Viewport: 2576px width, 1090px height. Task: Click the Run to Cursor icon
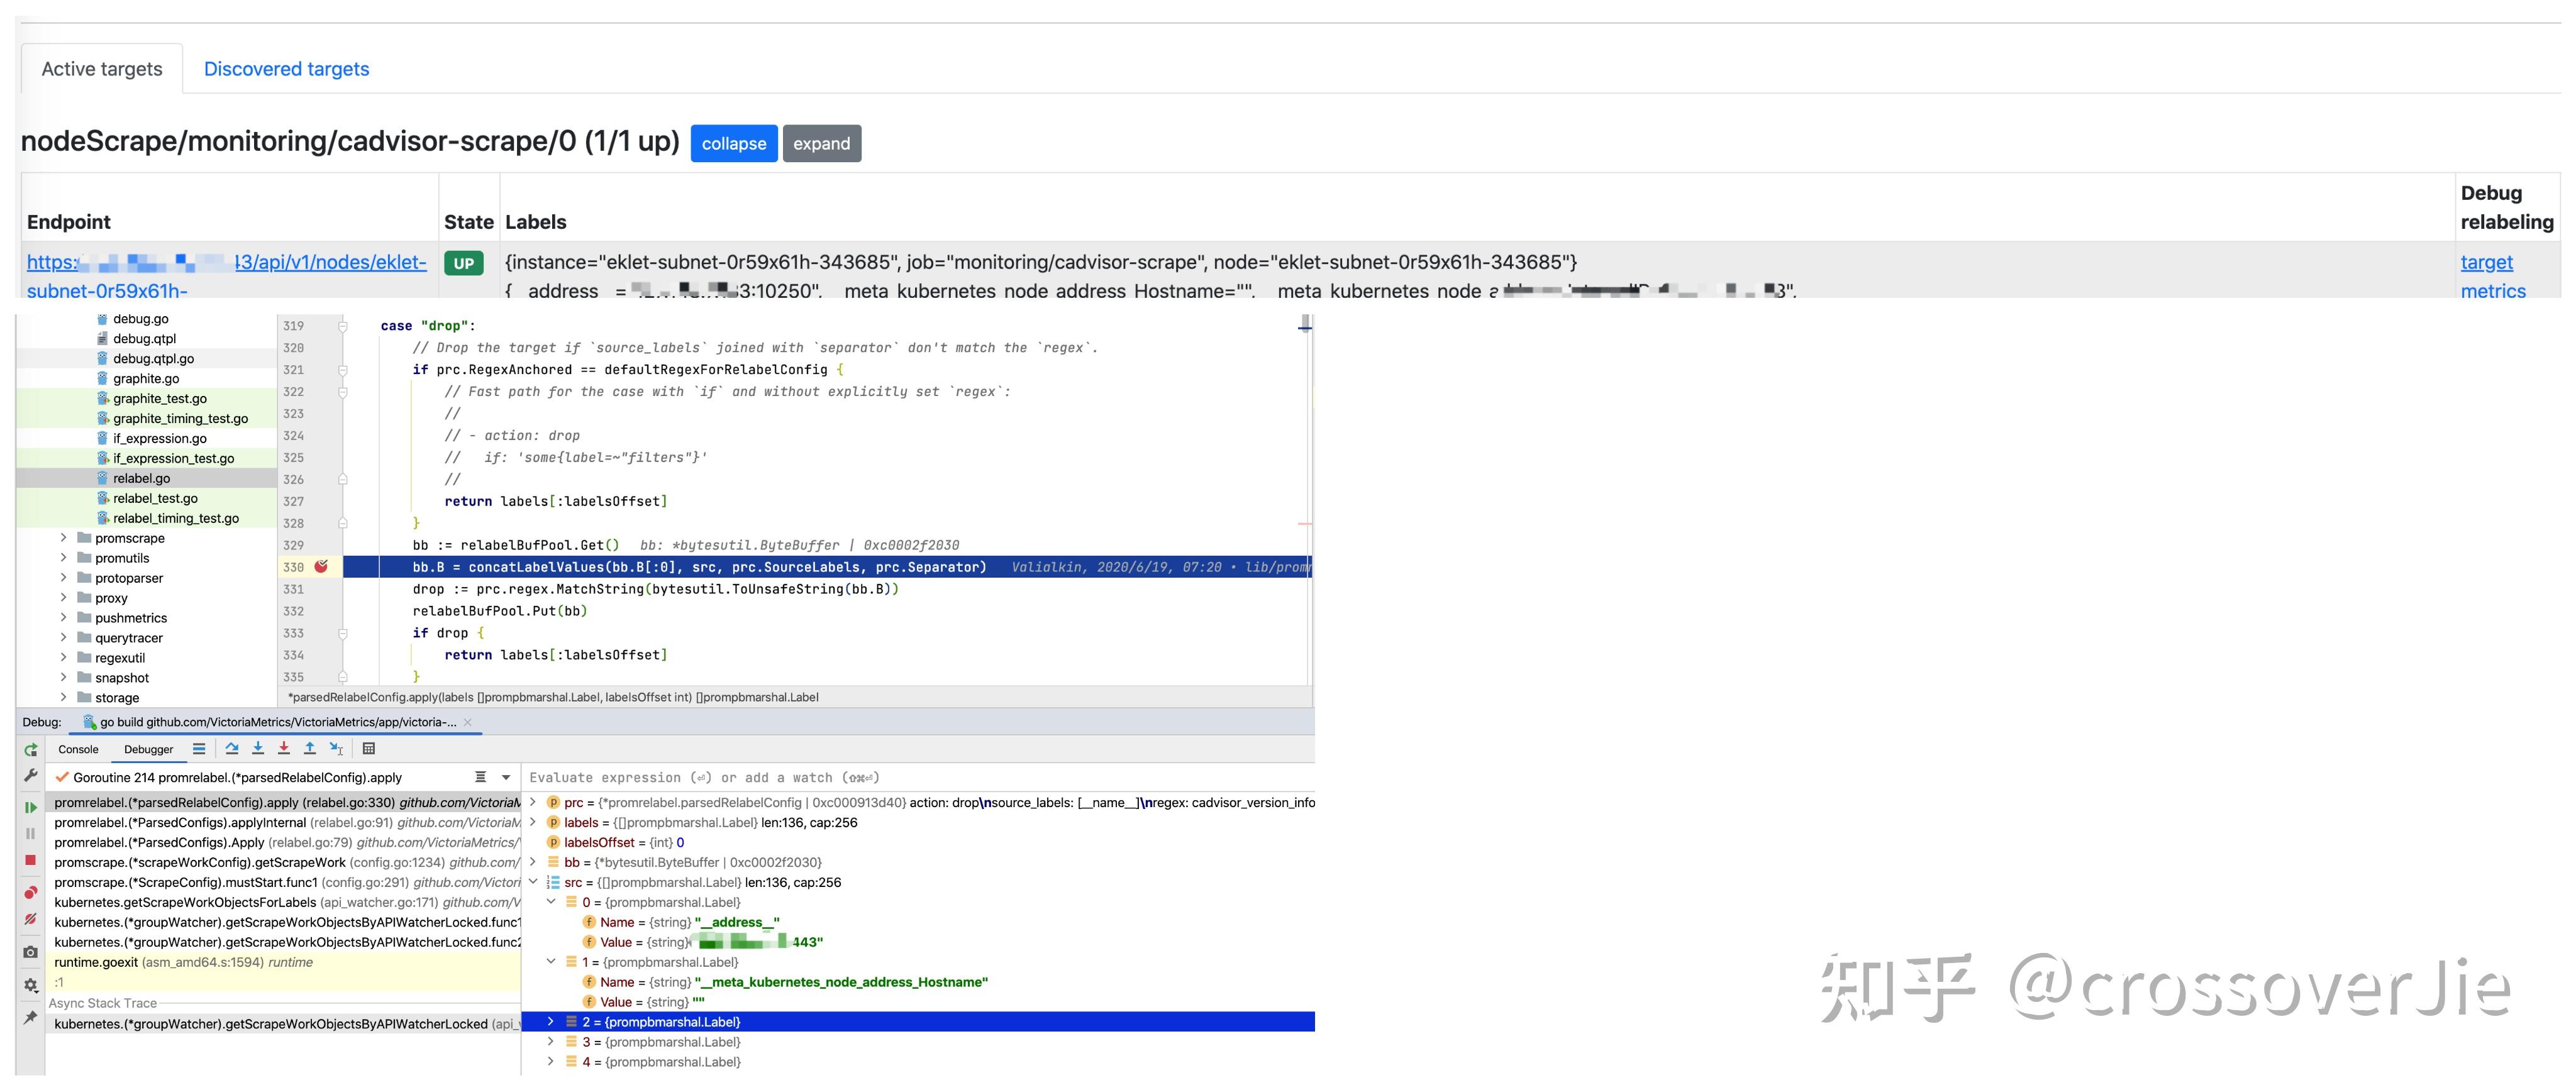pyautogui.click(x=336, y=748)
